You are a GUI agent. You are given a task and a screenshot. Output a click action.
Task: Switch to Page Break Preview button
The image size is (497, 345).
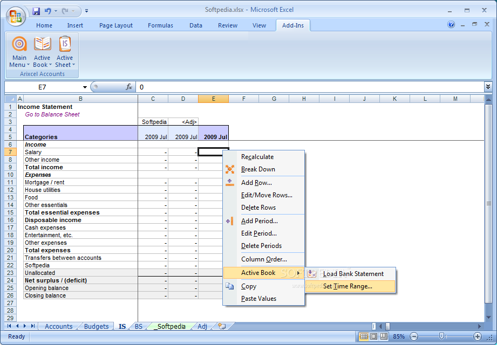384,336
